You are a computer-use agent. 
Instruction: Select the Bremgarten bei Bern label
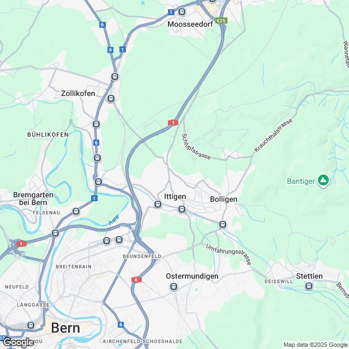point(33,198)
